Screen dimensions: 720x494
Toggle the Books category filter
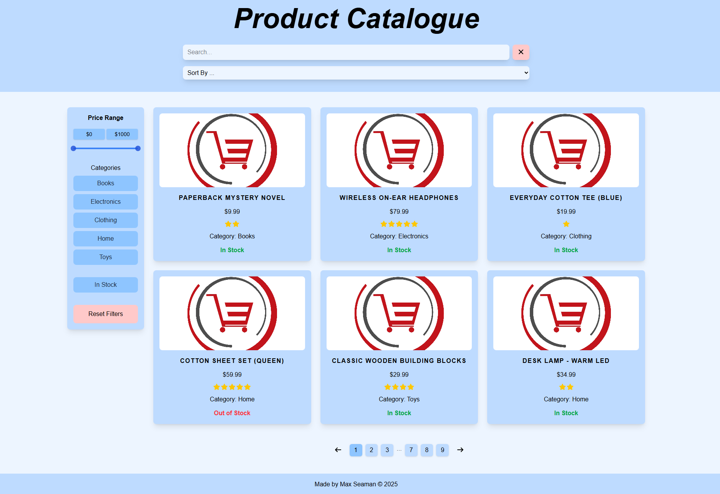tap(106, 183)
